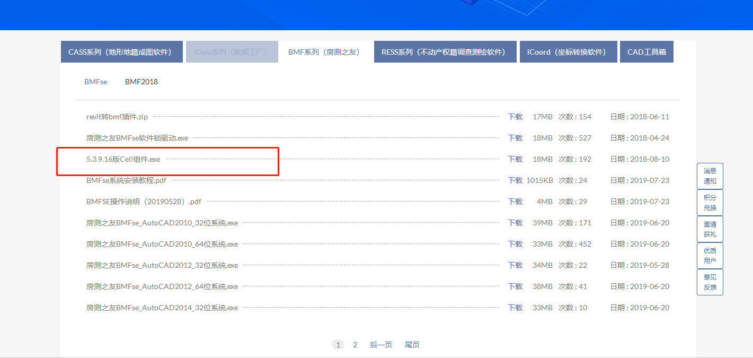Select the BMFse sub-tab
The image size is (753, 358).
pos(96,82)
